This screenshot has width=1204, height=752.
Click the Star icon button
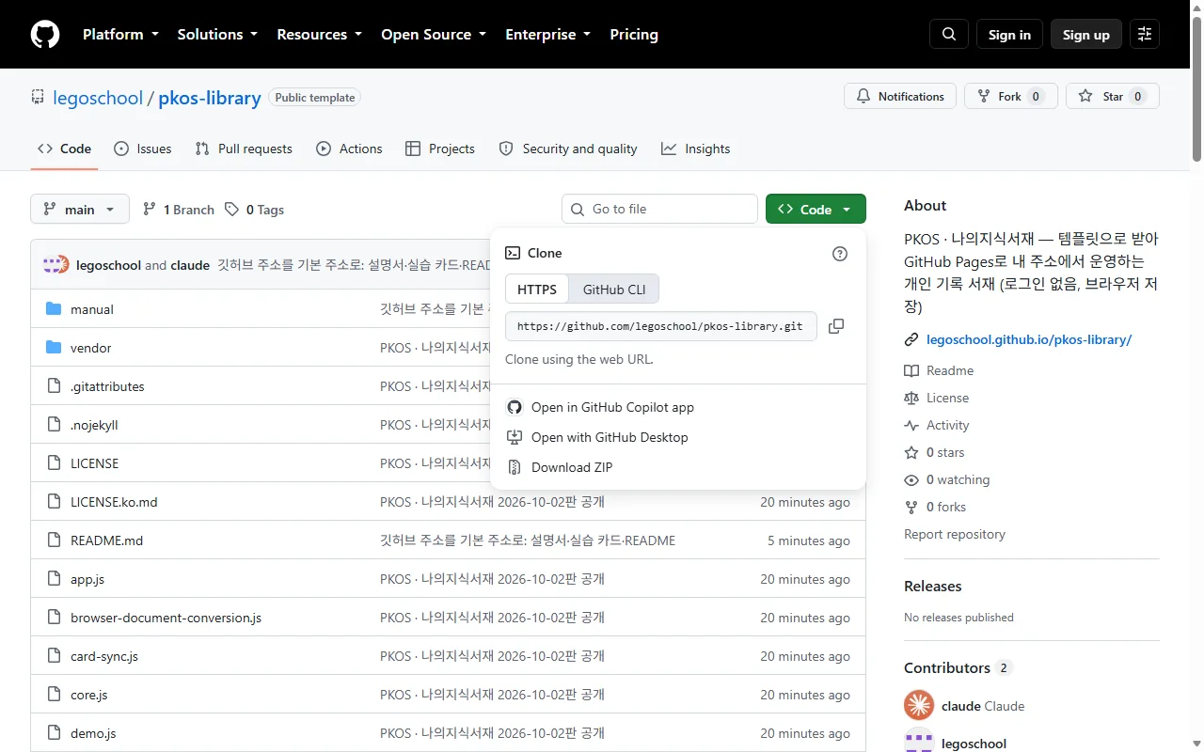(1113, 96)
